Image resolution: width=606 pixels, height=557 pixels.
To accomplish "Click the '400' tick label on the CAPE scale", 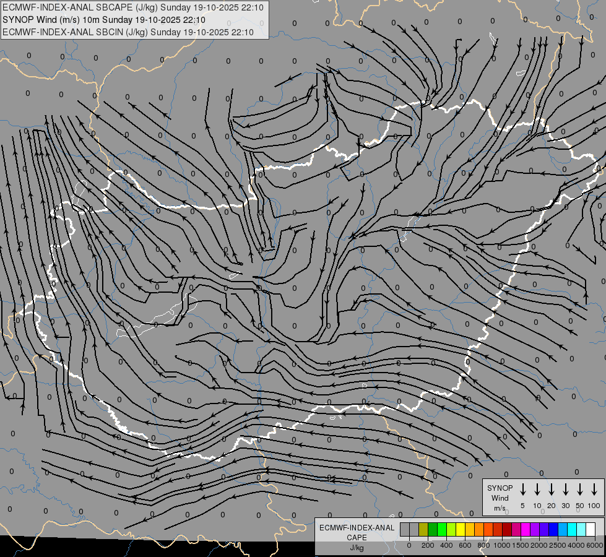I will (446, 545).
